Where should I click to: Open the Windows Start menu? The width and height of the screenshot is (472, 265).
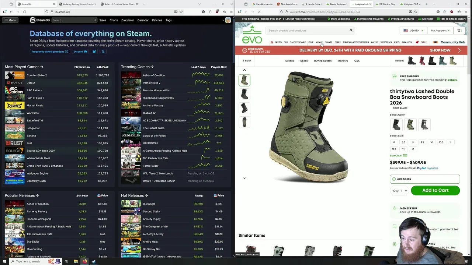(x=5, y=261)
